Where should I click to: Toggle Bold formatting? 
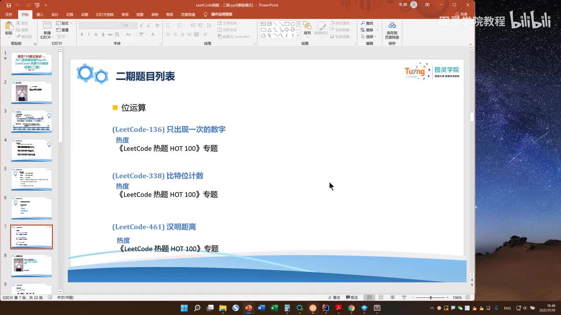coord(82,35)
